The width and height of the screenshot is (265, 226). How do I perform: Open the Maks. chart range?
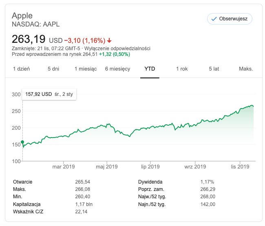(x=246, y=69)
